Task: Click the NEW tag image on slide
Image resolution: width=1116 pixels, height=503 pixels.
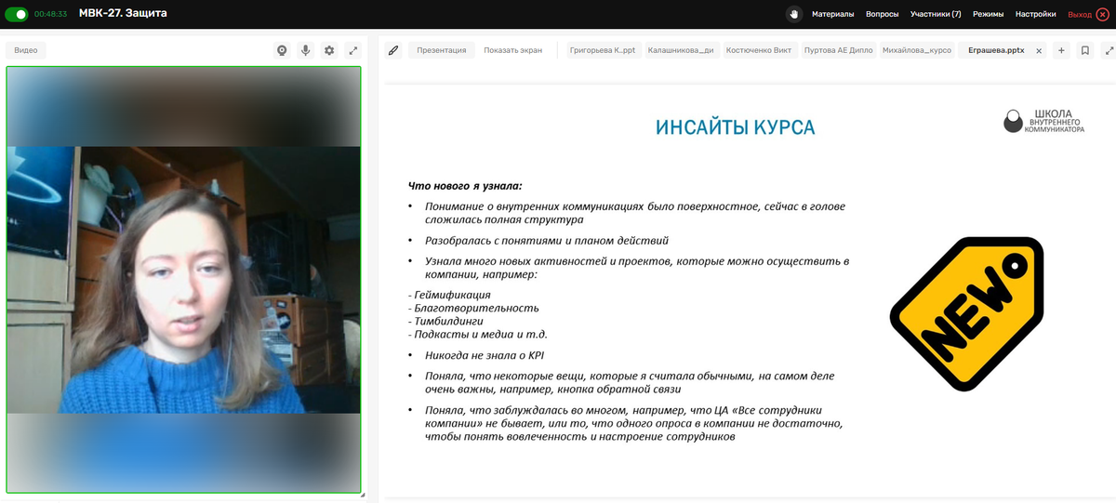Action: [967, 313]
